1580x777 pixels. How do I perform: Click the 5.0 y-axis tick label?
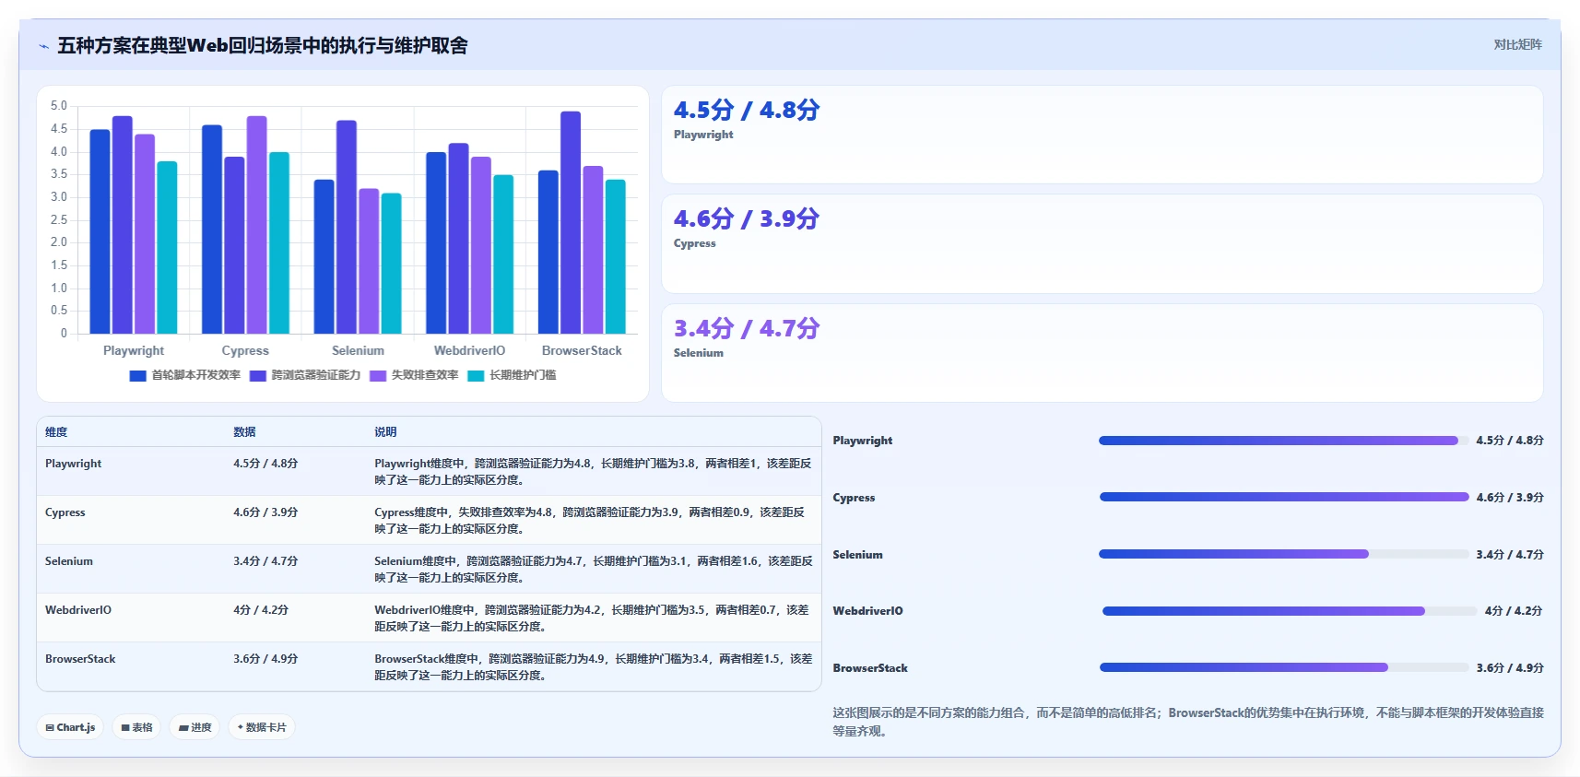59,106
